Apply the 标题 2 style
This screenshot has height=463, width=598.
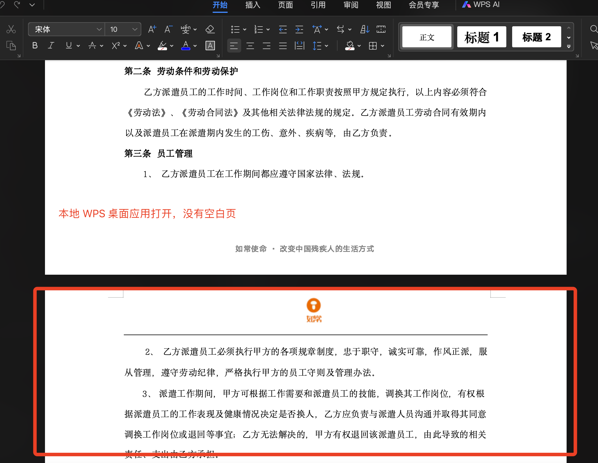(537, 37)
